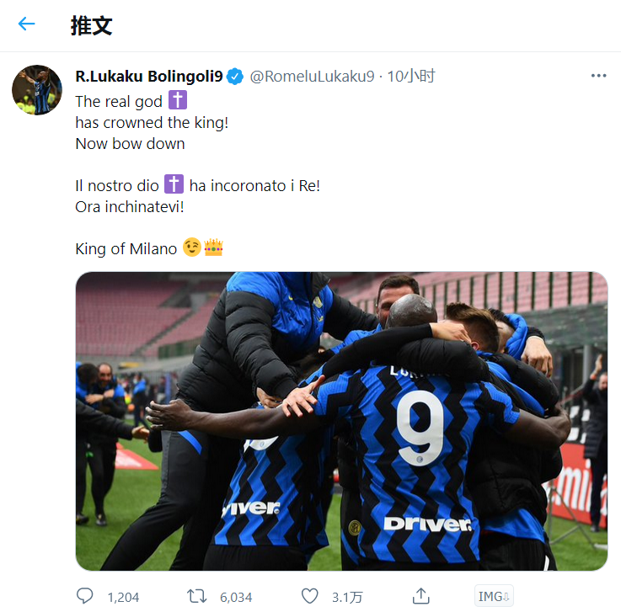Click the 1,204 replies count

pyautogui.click(x=123, y=598)
